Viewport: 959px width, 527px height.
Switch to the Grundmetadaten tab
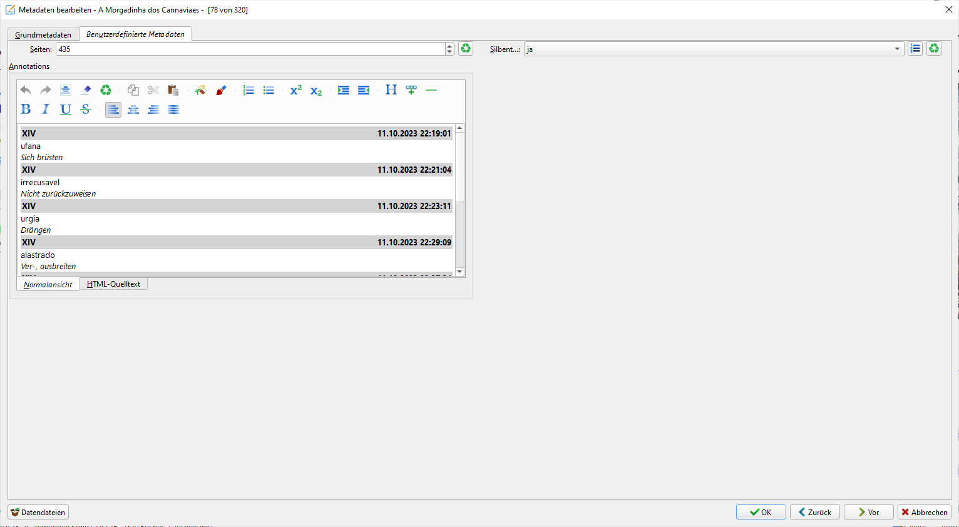(43, 34)
